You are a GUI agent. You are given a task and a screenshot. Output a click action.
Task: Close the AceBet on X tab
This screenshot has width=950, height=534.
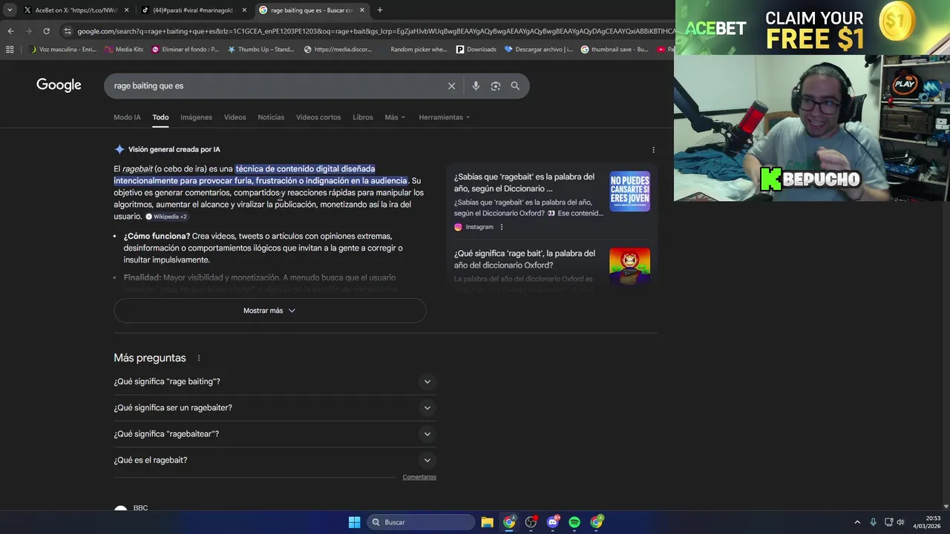[x=127, y=10]
